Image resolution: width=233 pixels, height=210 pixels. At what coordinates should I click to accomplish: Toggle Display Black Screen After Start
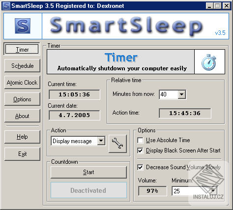coord(140,150)
